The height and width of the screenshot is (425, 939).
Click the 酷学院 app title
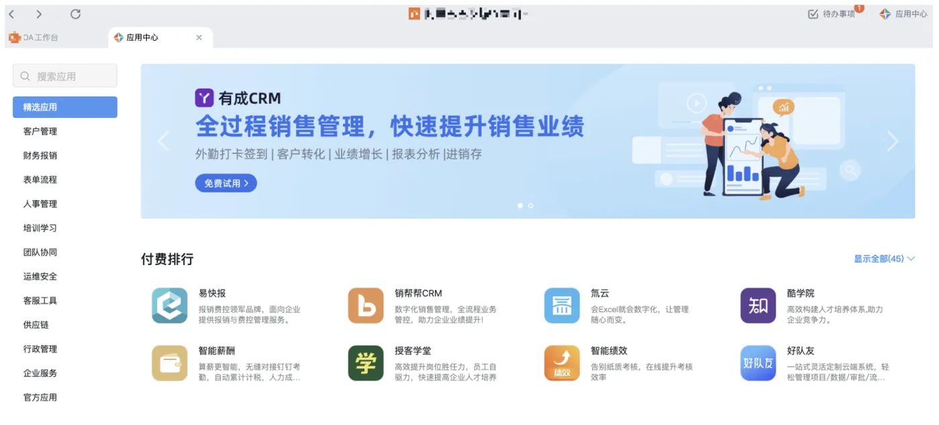click(x=800, y=294)
